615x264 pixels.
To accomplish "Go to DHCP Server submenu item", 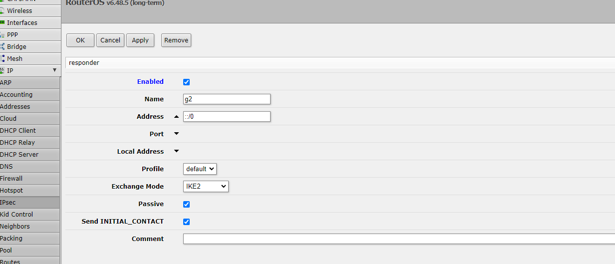I will pos(19,154).
